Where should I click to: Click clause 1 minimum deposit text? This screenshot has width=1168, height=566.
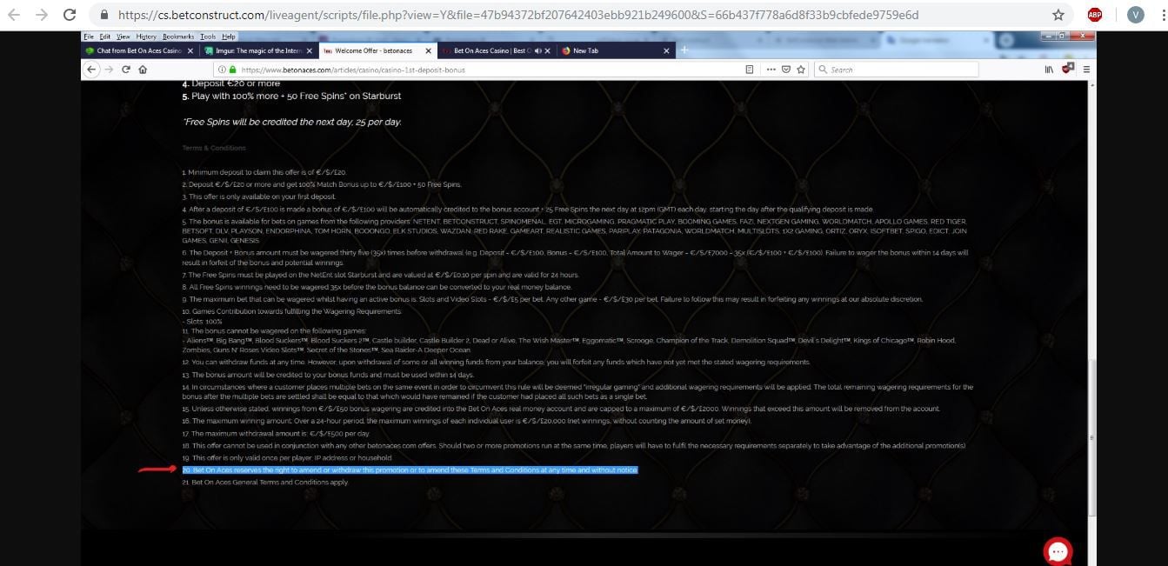(x=264, y=172)
